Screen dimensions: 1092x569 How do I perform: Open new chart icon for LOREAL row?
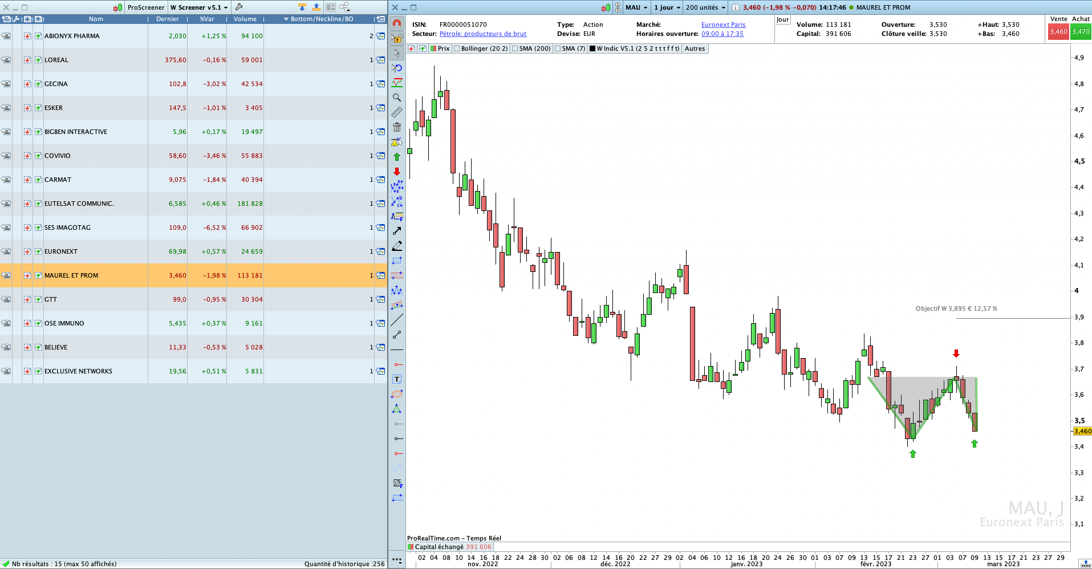pyautogui.click(x=380, y=60)
